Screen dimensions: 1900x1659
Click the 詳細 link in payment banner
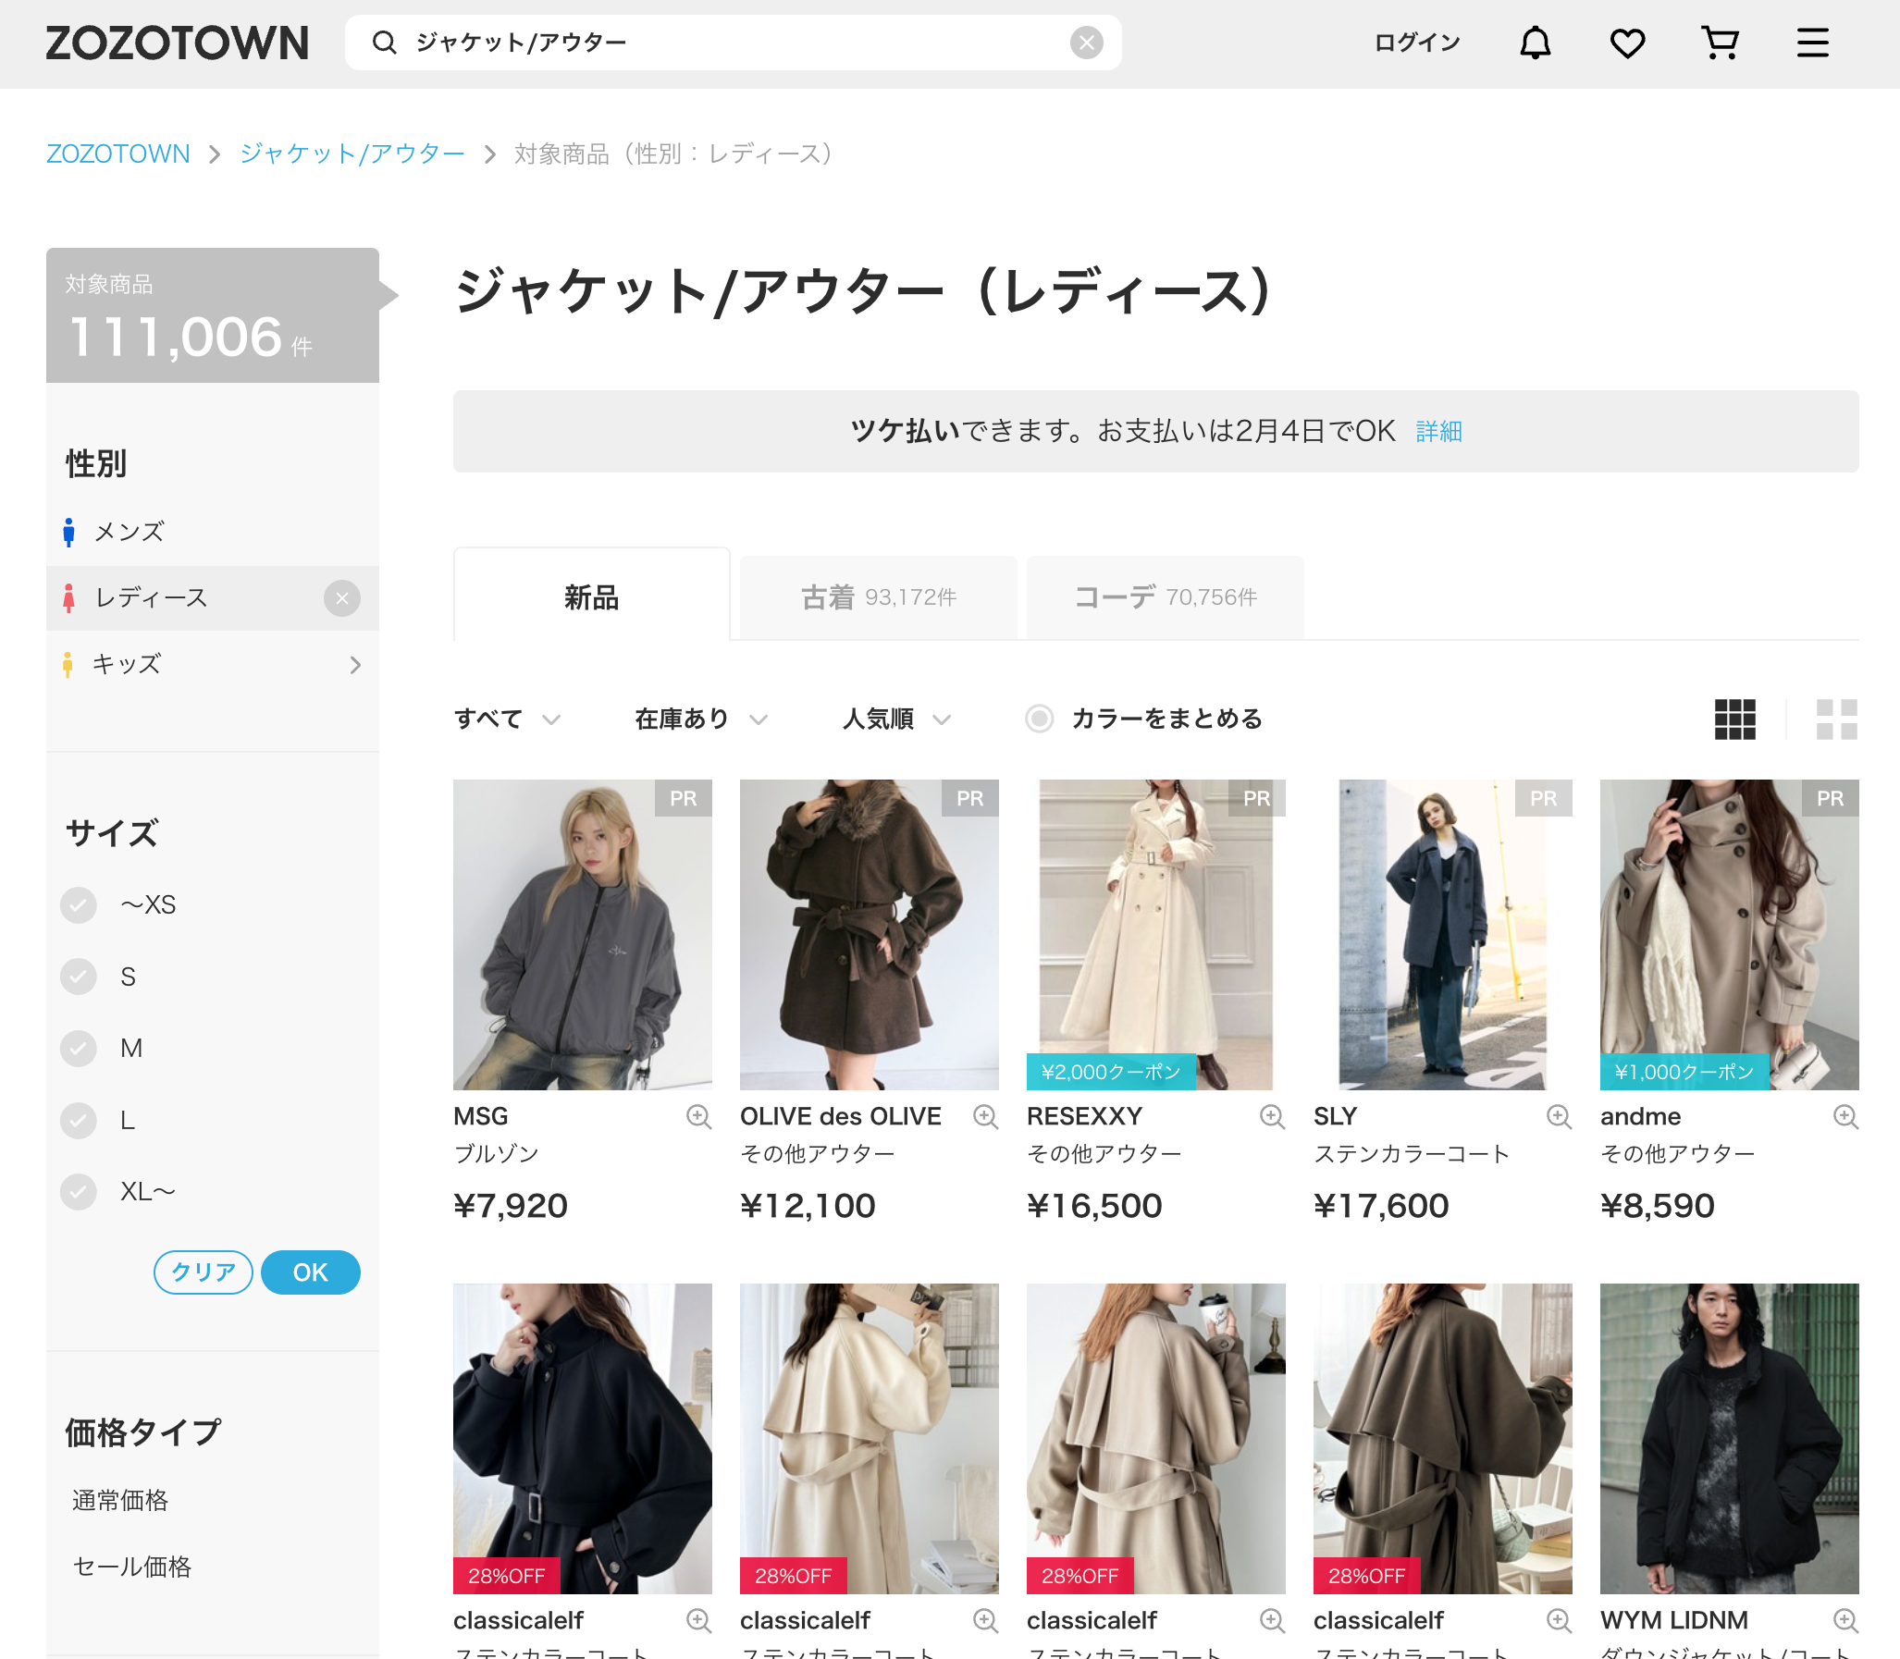tap(1439, 432)
